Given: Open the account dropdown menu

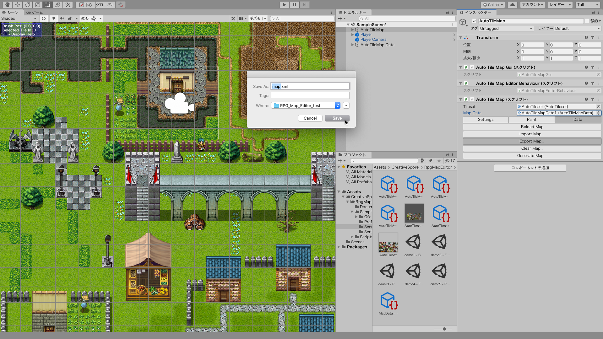Looking at the screenshot, I should [532, 5].
